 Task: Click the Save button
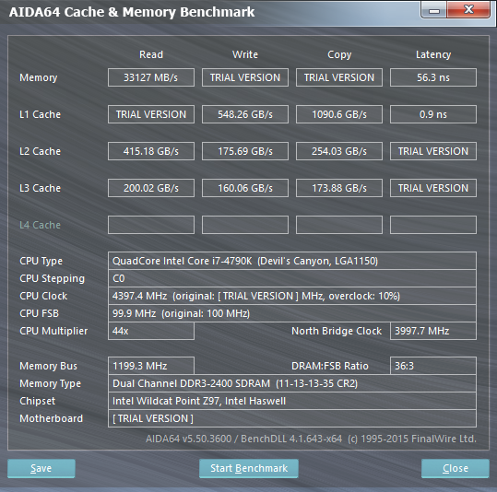[x=41, y=468]
